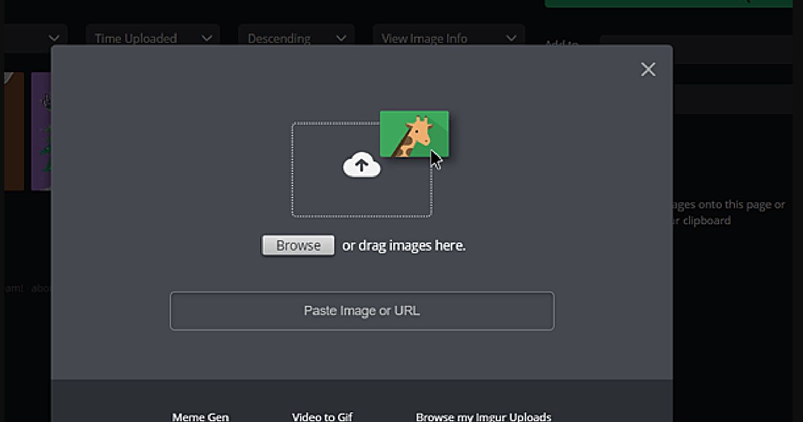Select the purple image thumbnail
The image size is (803, 422).
point(41,131)
